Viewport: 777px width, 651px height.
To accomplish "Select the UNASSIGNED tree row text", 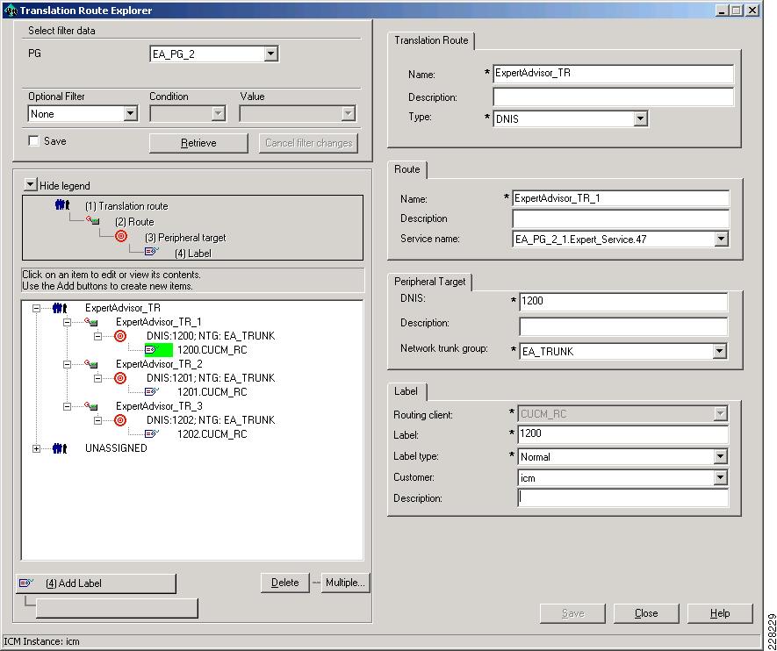I will 116,448.
